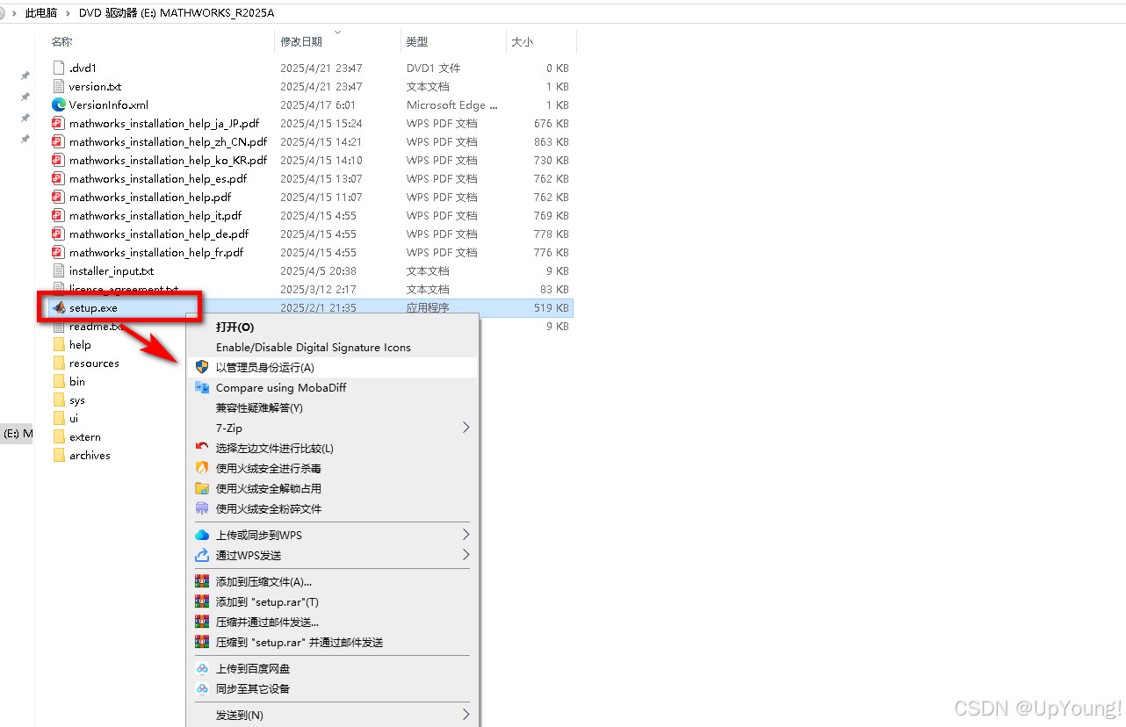Screen dimensions: 1126x727
Task: Click the folder icon of bin
Action: click(x=59, y=381)
